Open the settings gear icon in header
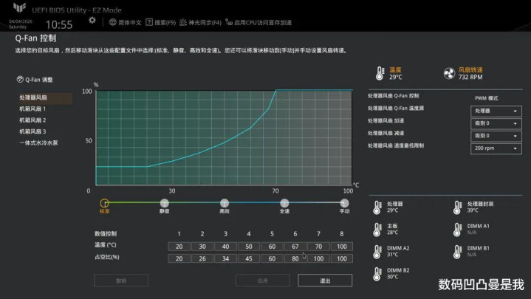 (x=92, y=21)
